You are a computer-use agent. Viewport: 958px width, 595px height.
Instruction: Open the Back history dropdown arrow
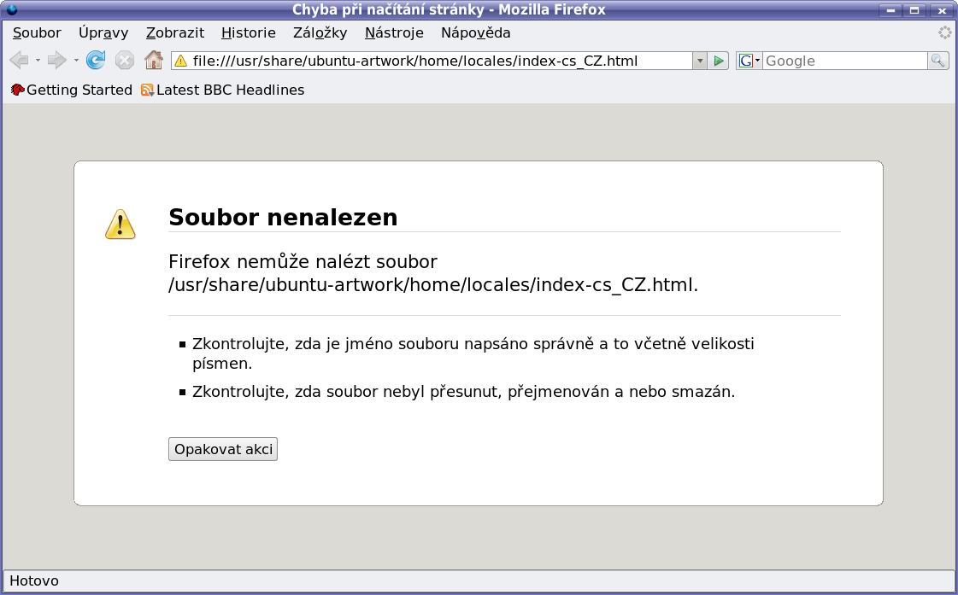pos(38,61)
